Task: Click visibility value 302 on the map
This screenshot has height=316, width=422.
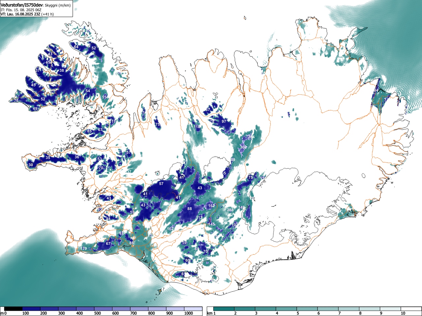Action: coord(243,147)
